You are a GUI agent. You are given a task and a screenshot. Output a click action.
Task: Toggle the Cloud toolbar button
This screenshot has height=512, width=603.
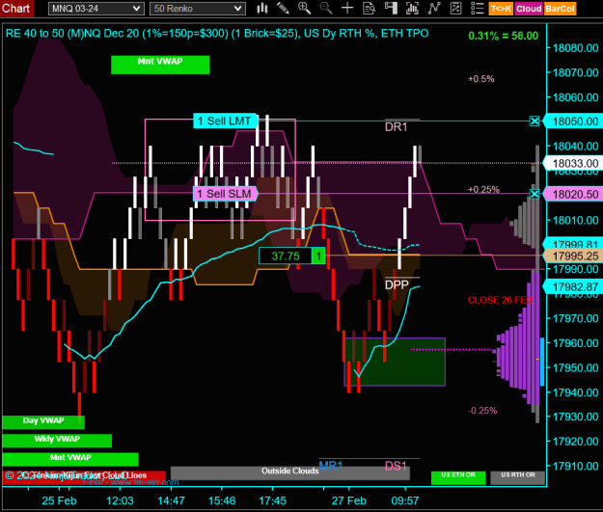[x=529, y=9]
